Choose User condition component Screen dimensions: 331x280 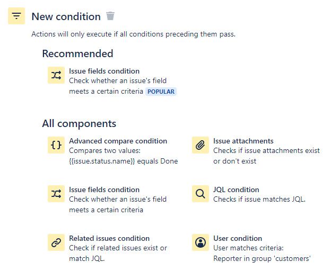[x=238, y=238]
